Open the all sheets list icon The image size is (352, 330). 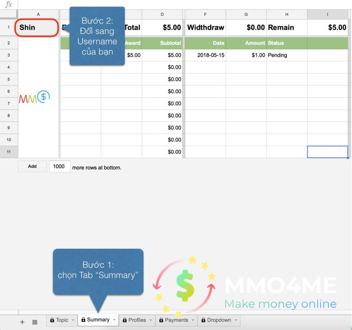coord(34,322)
